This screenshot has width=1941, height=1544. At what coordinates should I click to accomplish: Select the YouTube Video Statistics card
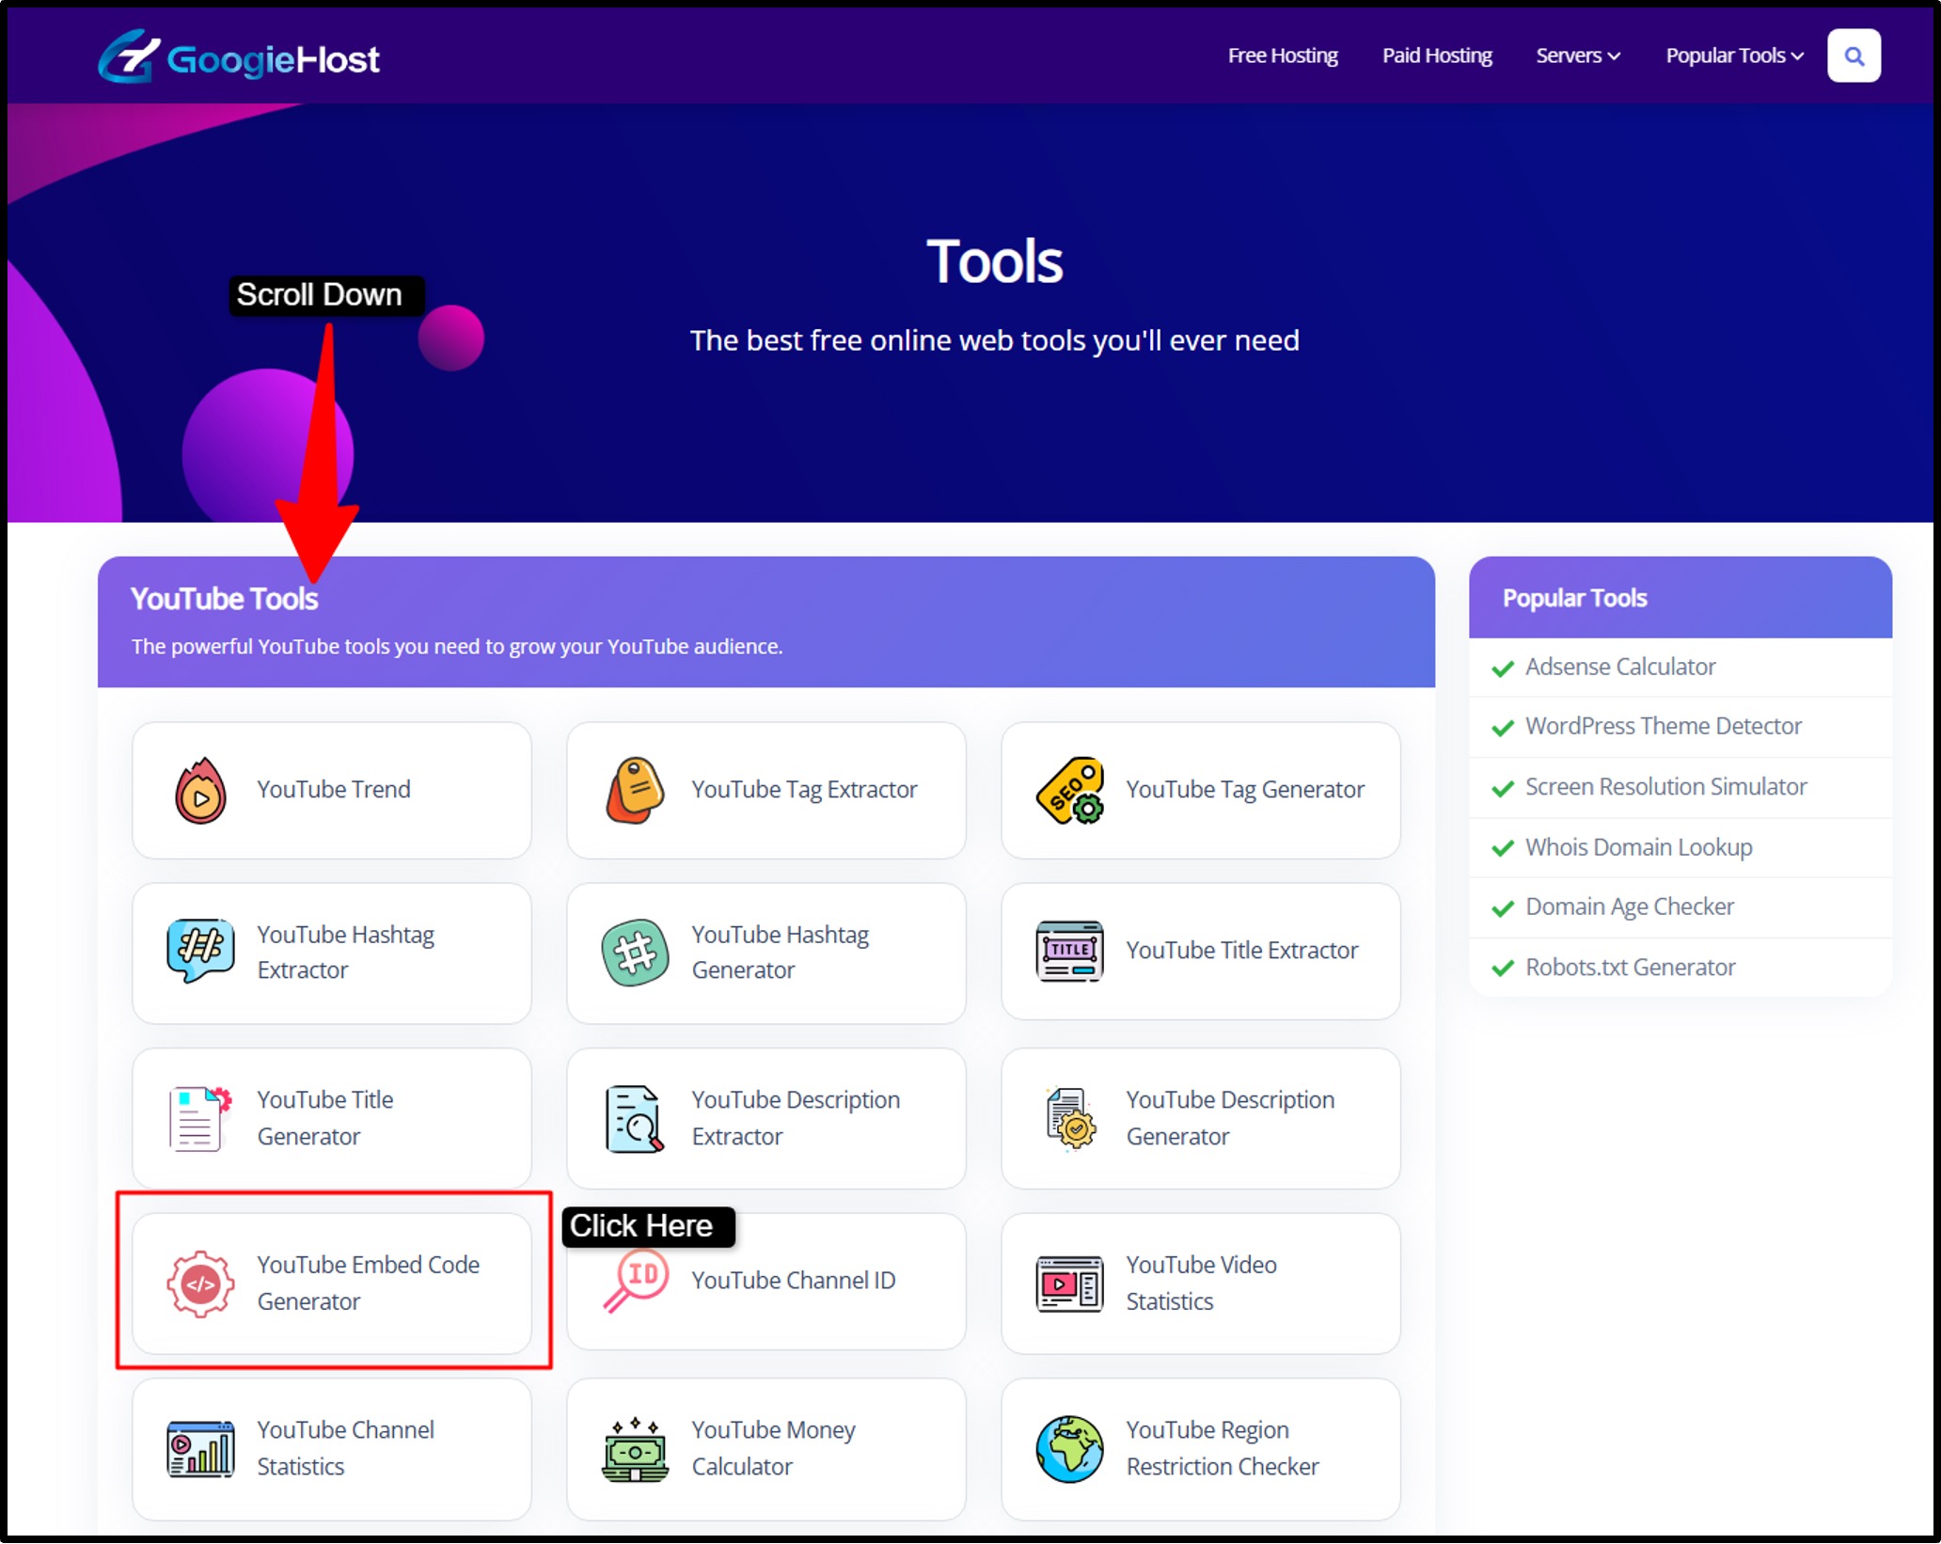pos(1200,1283)
